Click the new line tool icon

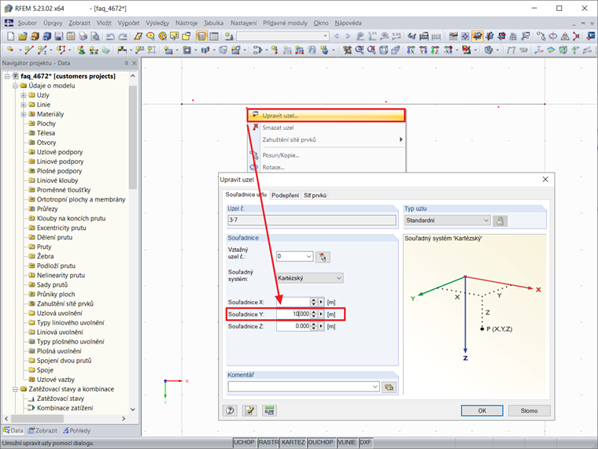tap(29, 50)
